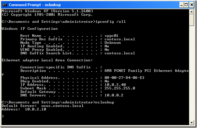The image size is (197, 128).
Task: Click the vertical scrollbar thumb
Action: tap(191, 20)
